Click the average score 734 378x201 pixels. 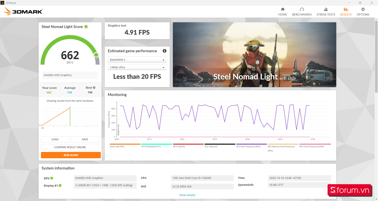click(x=70, y=93)
